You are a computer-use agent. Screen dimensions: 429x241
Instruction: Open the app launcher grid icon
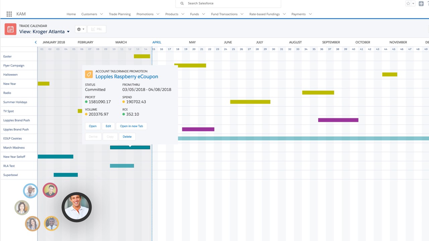click(9, 14)
